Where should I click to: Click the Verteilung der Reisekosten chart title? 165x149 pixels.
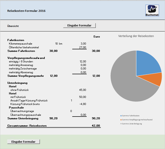click(136, 36)
